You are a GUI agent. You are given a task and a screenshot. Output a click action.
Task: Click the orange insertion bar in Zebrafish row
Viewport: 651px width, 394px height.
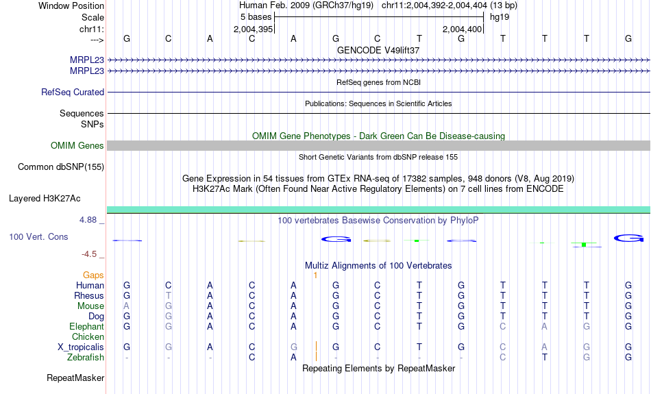(317, 356)
